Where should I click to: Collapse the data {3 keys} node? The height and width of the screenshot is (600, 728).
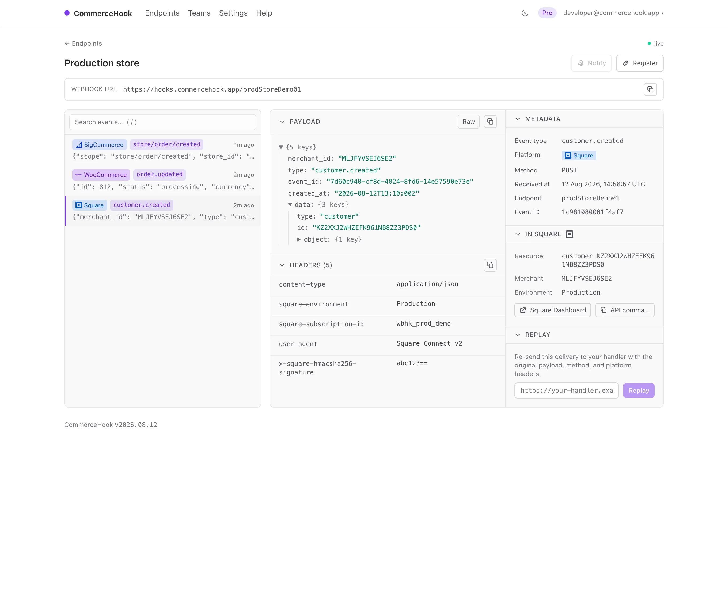(x=290, y=205)
